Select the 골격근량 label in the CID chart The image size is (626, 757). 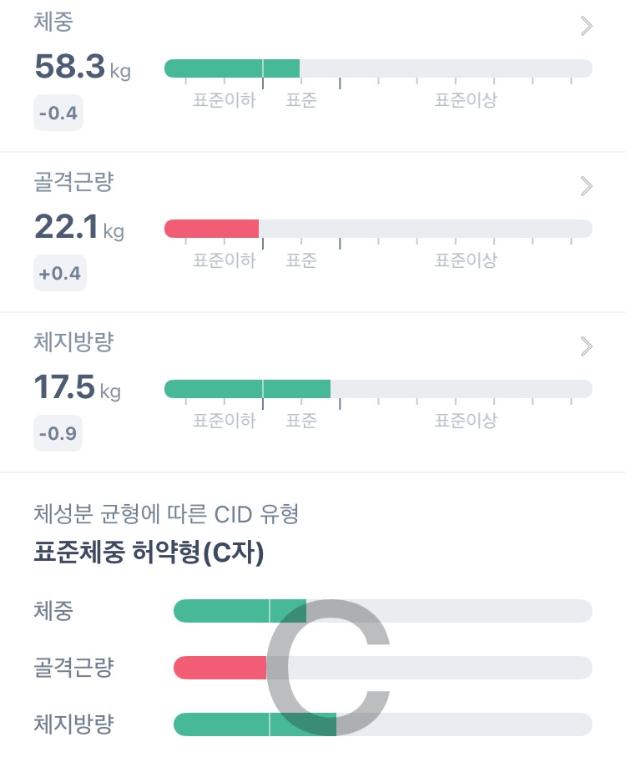pos(73,668)
